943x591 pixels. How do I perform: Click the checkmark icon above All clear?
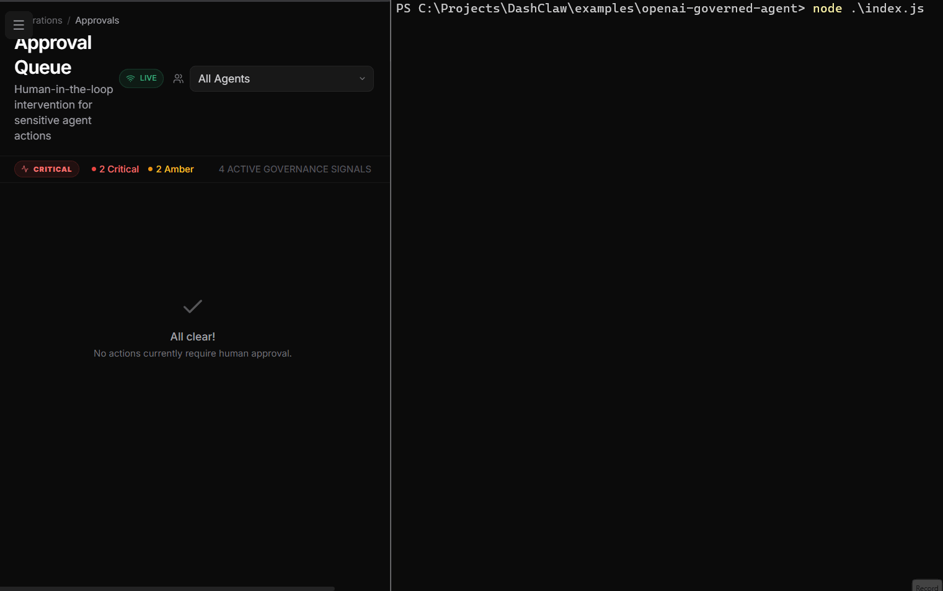(x=192, y=306)
